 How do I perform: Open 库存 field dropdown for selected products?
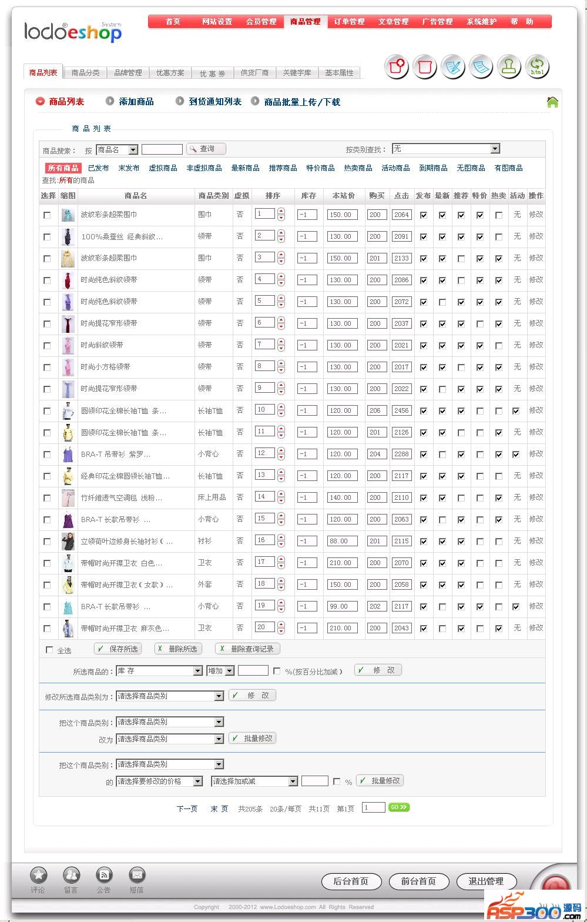click(159, 671)
